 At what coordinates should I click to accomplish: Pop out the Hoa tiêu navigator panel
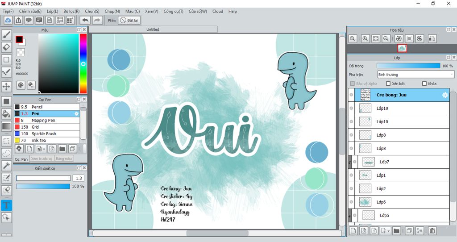click(x=449, y=30)
